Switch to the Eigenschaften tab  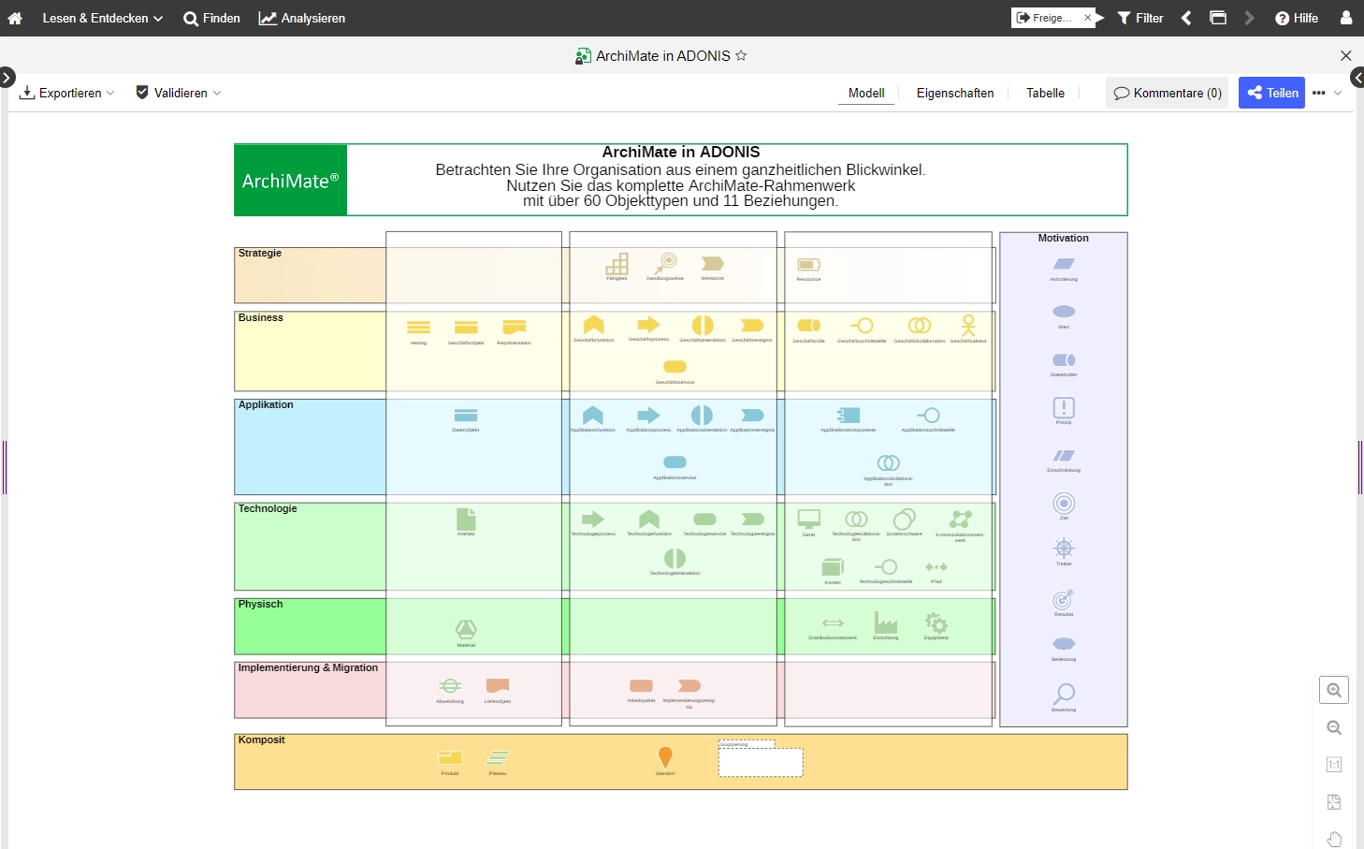pyautogui.click(x=954, y=93)
